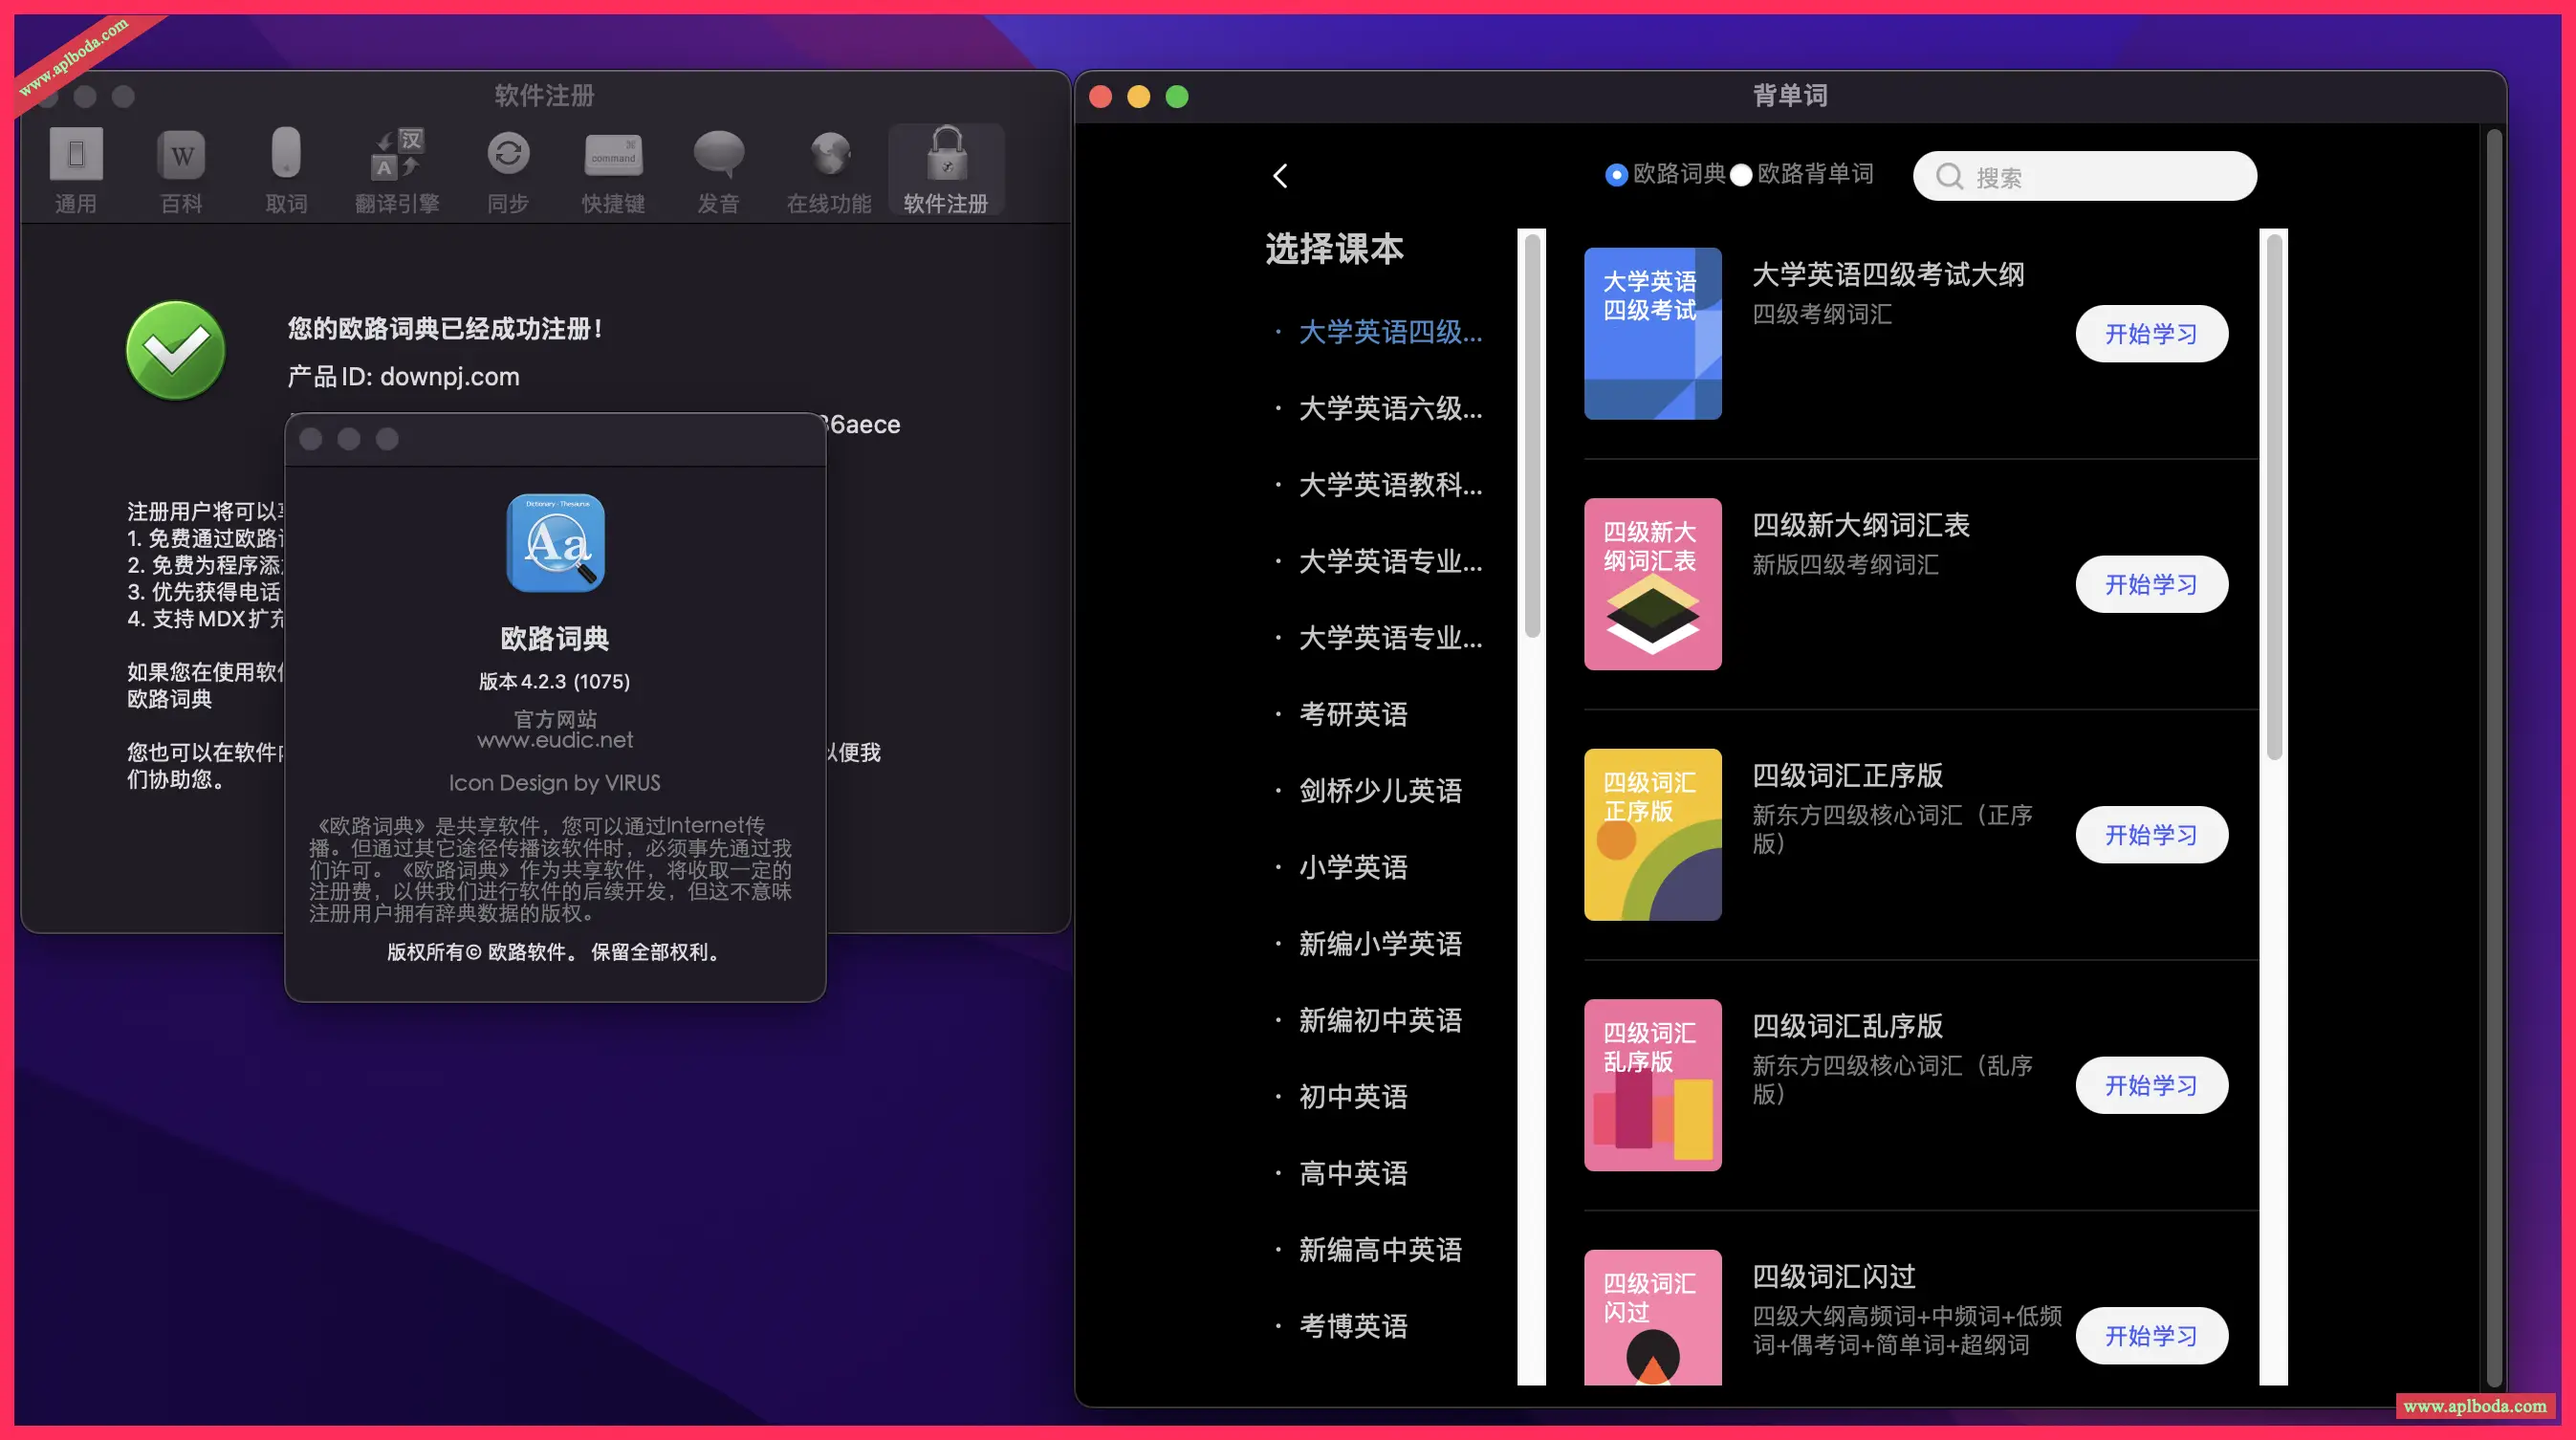Screen dimensions: 2576x1440
Task: Select 考研英语 from the course list
Action: [x=1352, y=714]
